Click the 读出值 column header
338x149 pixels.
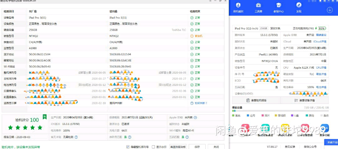tap(113, 12)
